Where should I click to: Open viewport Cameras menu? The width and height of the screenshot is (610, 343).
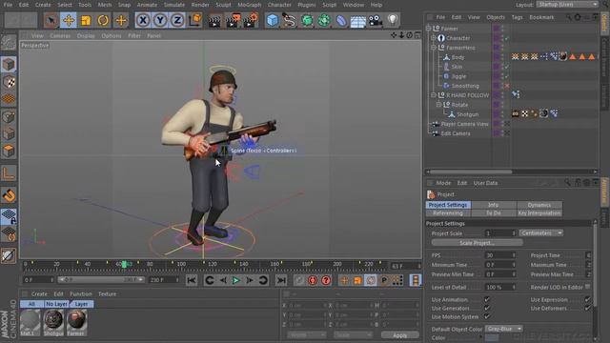point(60,35)
